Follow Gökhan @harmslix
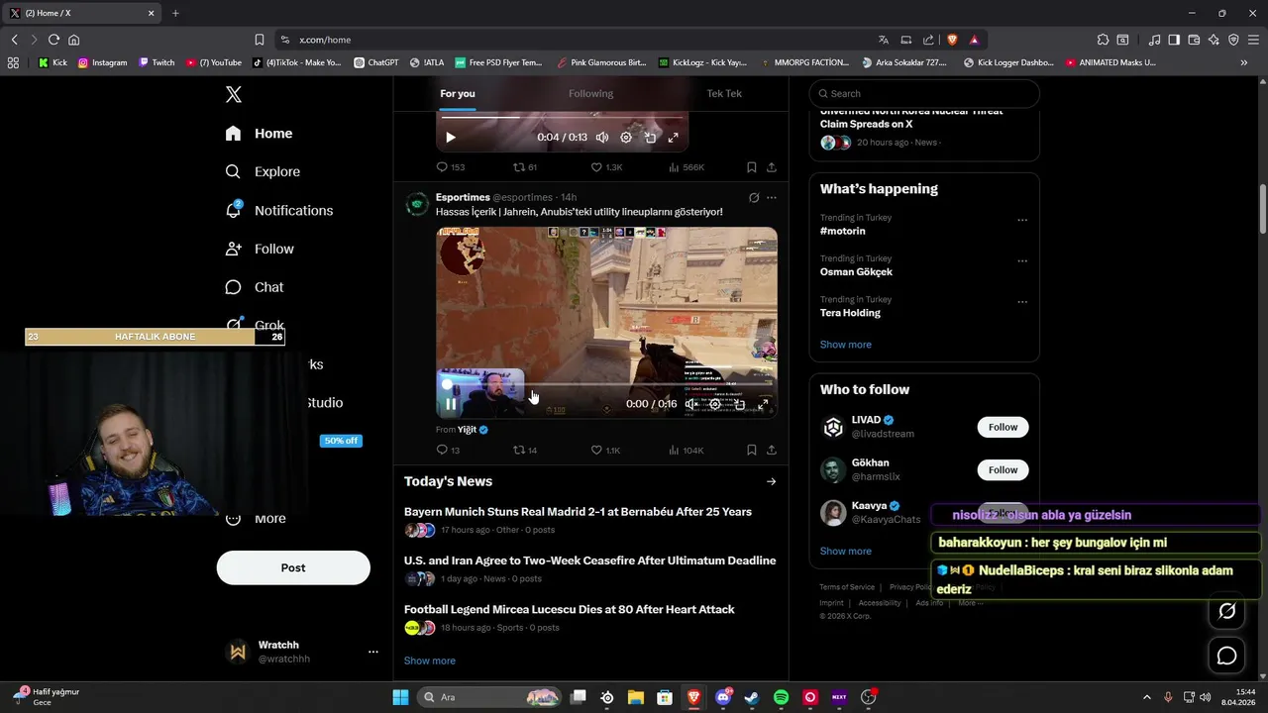This screenshot has height=713, width=1268. 1003,469
